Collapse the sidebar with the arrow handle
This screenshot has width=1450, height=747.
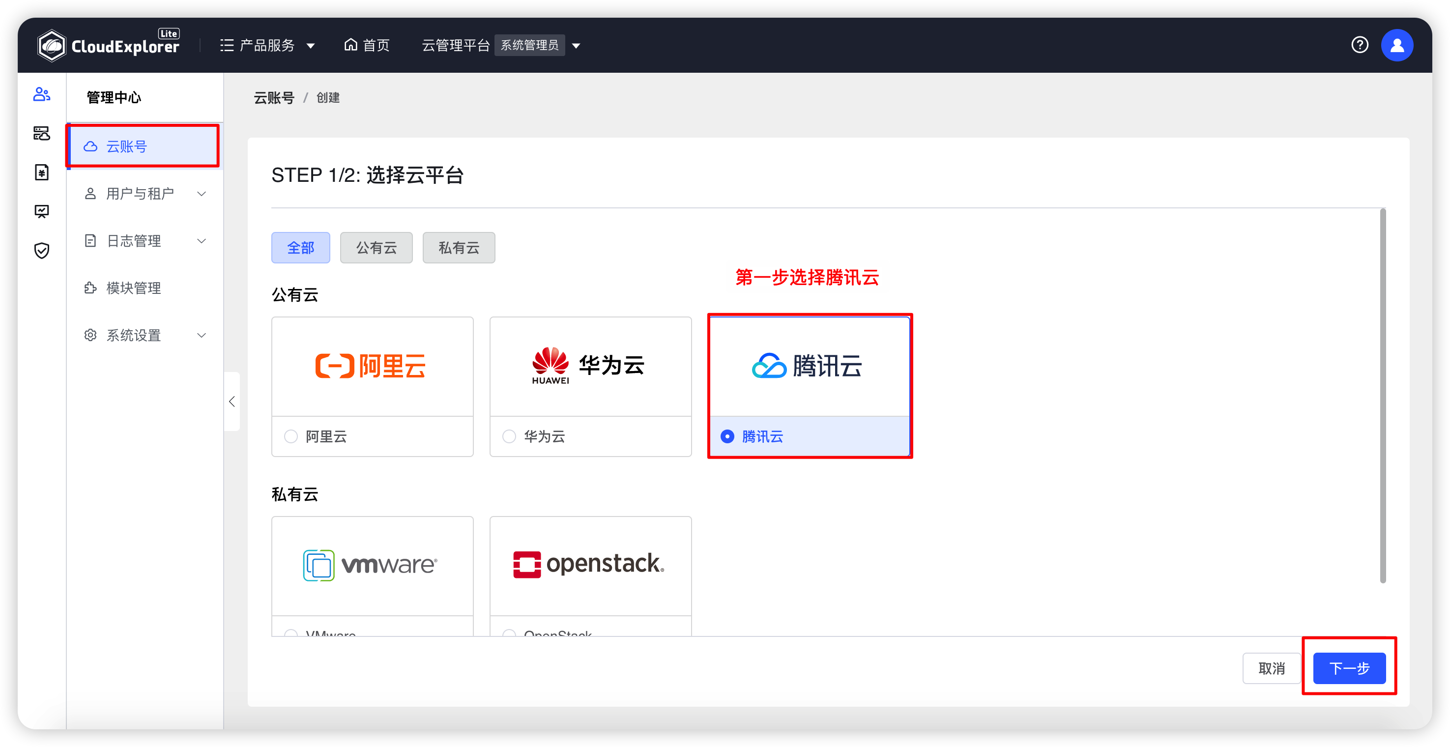(232, 402)
